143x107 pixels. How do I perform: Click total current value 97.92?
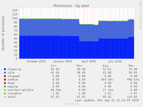[55, 97]
